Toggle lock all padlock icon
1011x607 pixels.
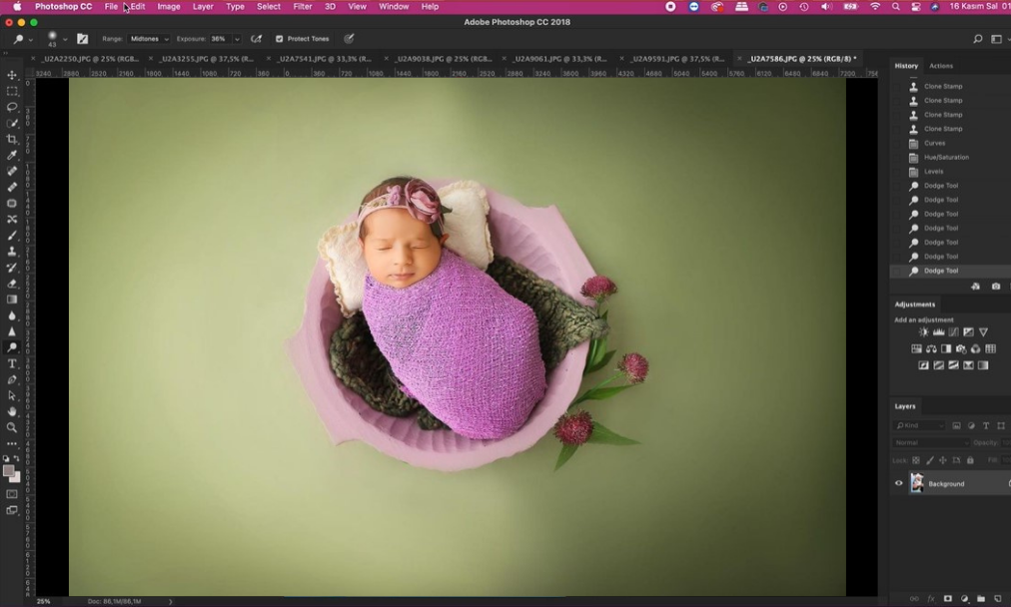pyautogui.click(x=970, y=460)
